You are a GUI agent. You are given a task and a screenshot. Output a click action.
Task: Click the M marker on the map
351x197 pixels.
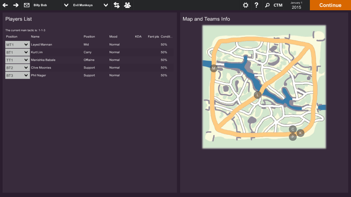[214, 68]
